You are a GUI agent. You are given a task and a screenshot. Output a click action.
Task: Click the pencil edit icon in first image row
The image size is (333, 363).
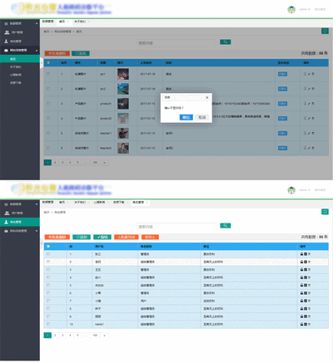pyautogui.click(x=309, y=74)
